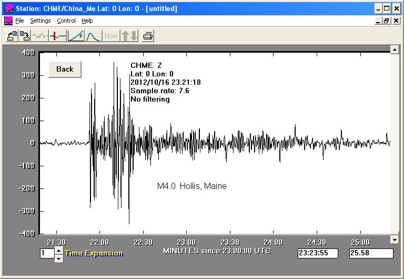Click the first toolbar icon with upward arrow
Viewport: 404px width, 279px height.
coord(12,36)
